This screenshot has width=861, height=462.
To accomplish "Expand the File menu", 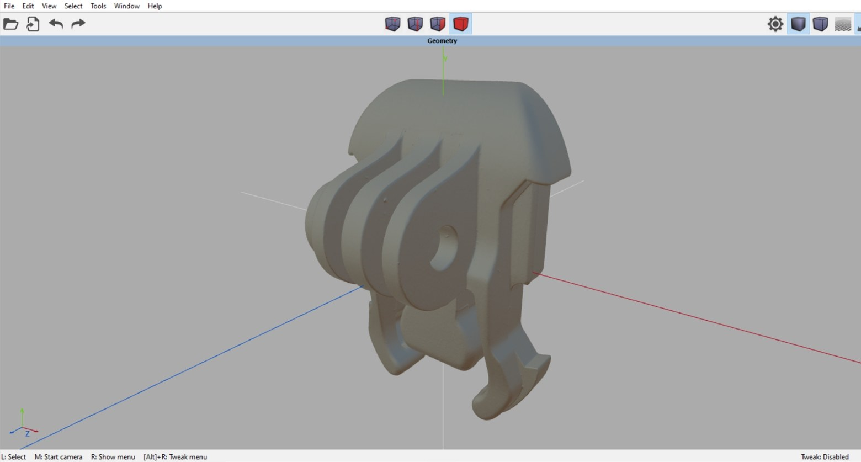I will click(9, 6).
